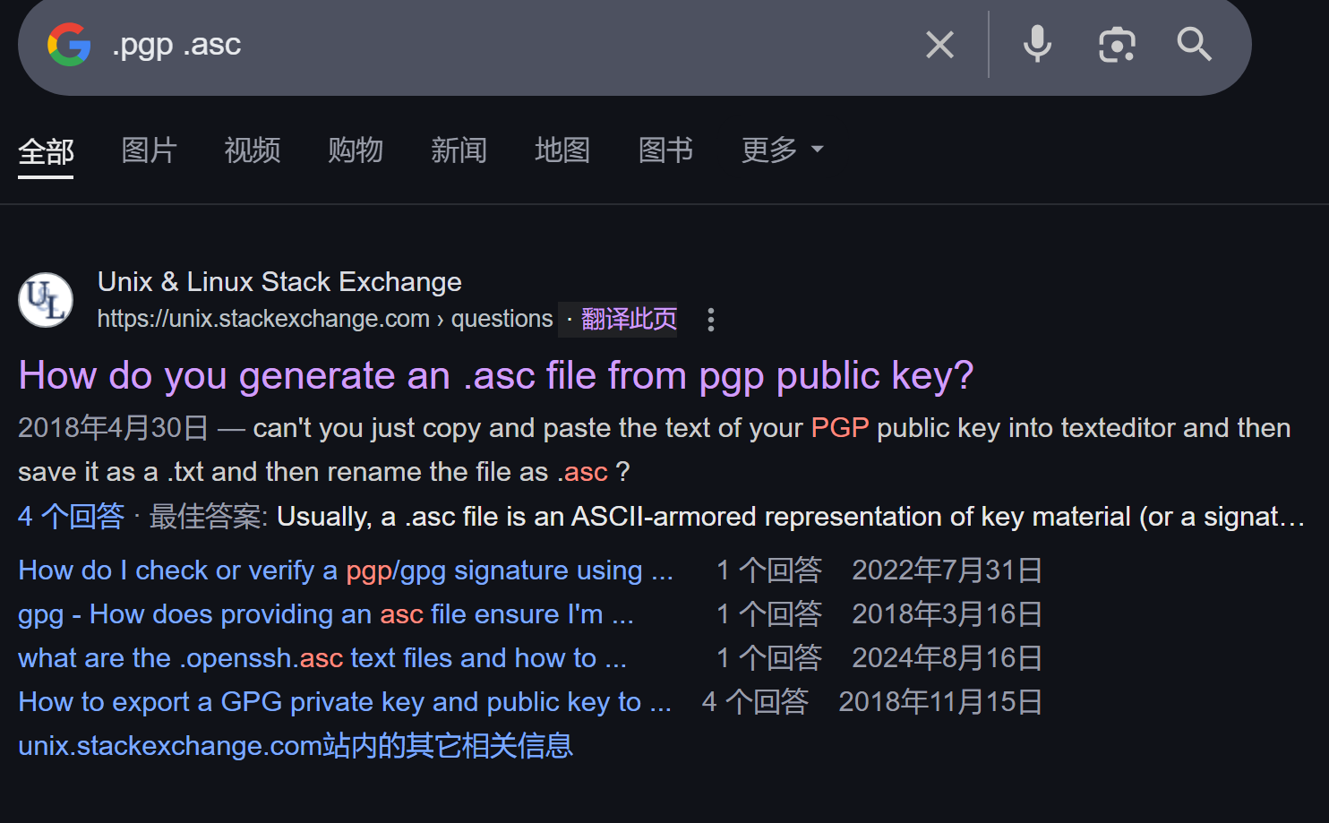Switch to the 视频 tab

[252, 150]
